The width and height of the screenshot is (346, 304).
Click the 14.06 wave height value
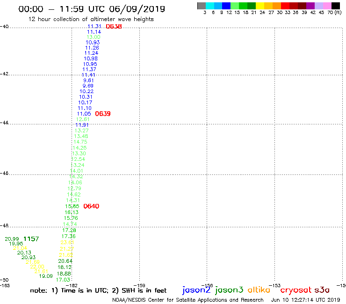pyautogui.click(x=75, y=182)
